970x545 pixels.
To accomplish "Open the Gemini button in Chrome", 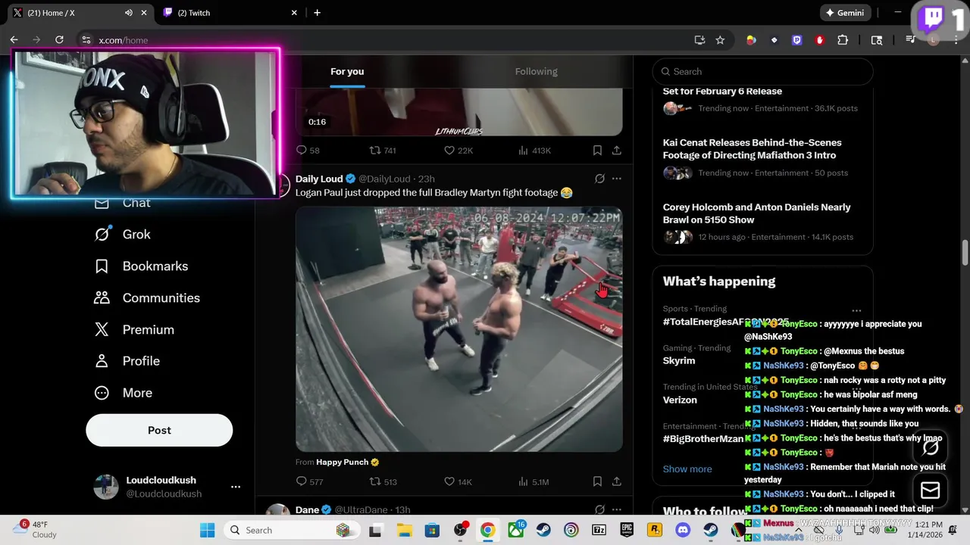I will pos(846,13).
